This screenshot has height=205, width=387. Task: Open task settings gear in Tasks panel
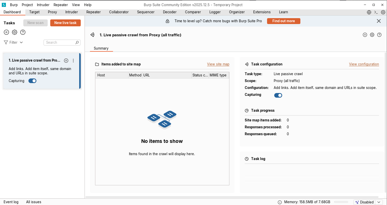(15, 32)
